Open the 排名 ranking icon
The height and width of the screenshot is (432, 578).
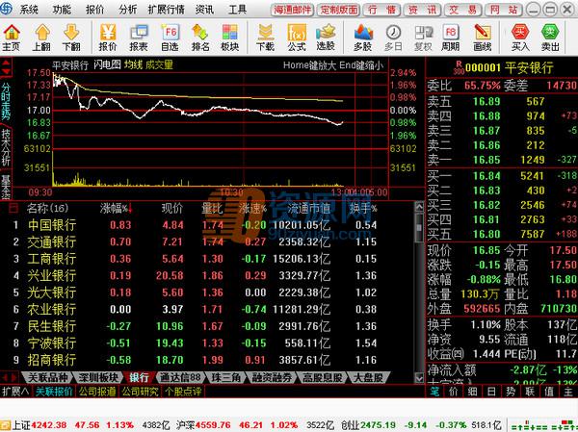coord(200,38)
